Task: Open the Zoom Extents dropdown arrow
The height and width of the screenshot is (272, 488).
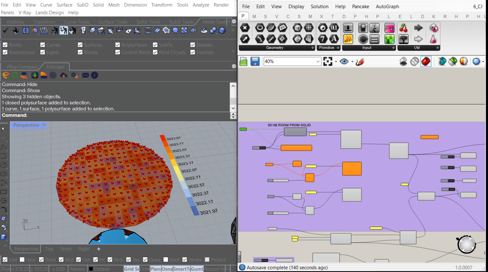Action: coord(336,62)
